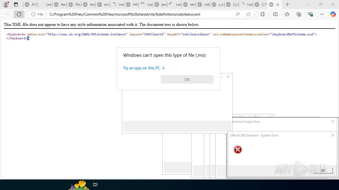The width and height of the screenshot is (339, 190).
Task: Open the Extensions puzzle icon
Action: [x=262, y=14]
